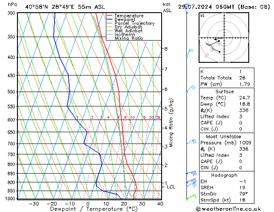
Task: Click the 'km ASL' axis label
Action: pyautogui.click(x=167, y=7)
